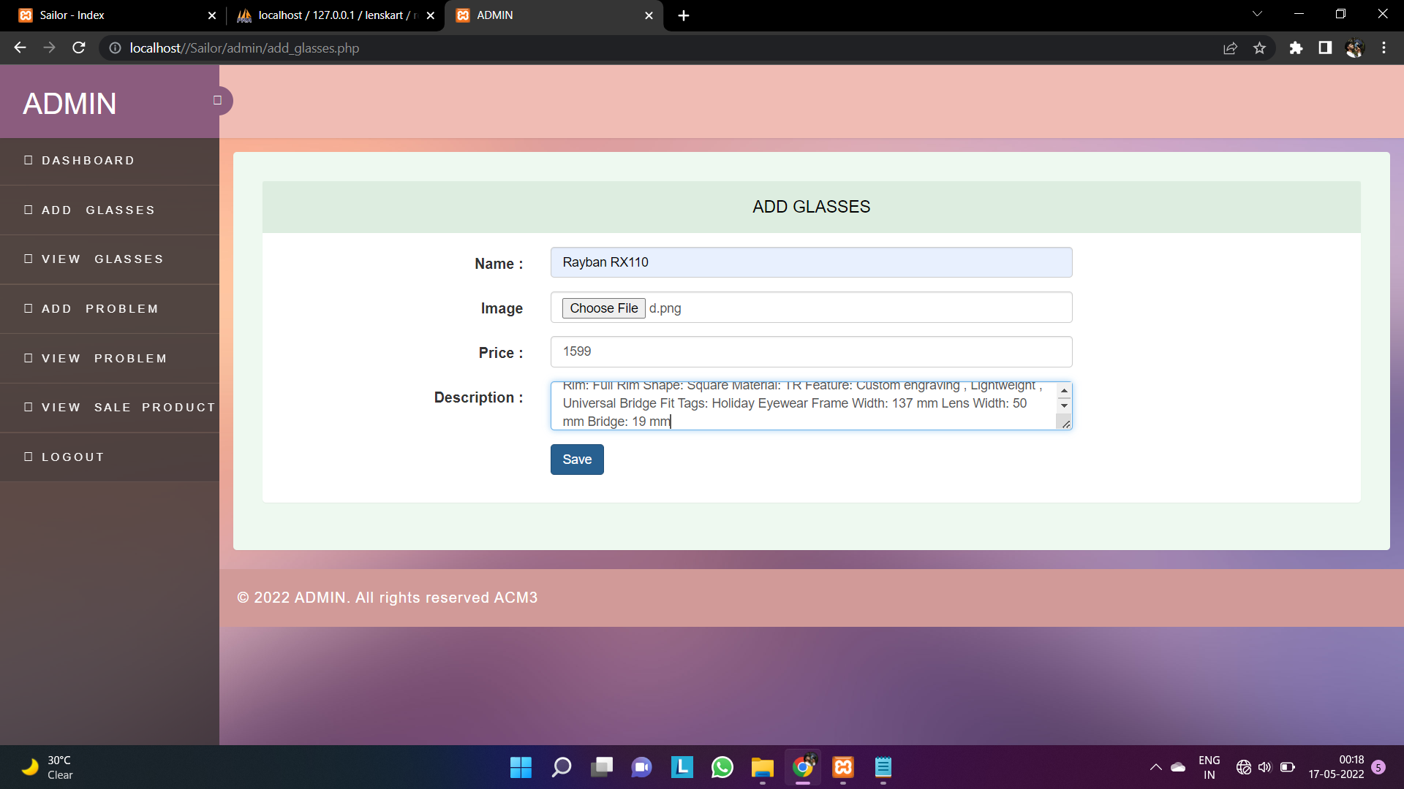Open XAMPP from the taskbar
This screenshot has height=789, width=1404.
coord(843,767)
